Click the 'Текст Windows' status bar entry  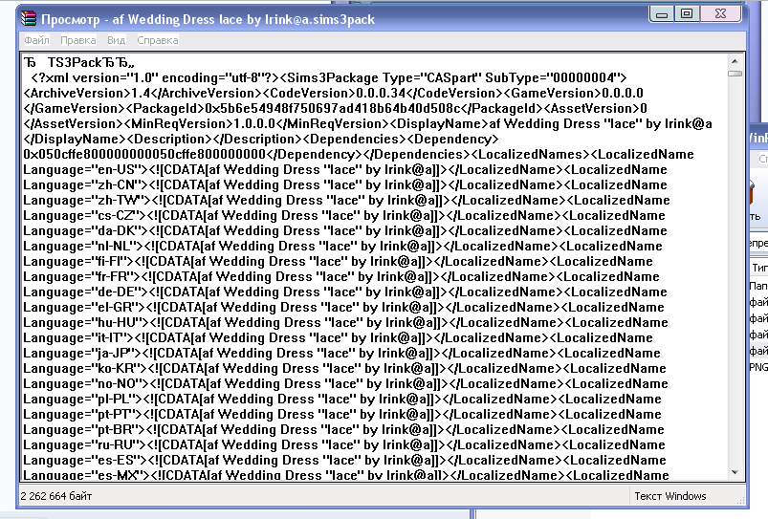[x=670, y=496]
